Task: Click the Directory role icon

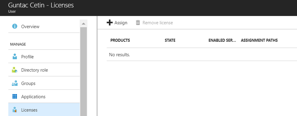Action: coord(15,70)
